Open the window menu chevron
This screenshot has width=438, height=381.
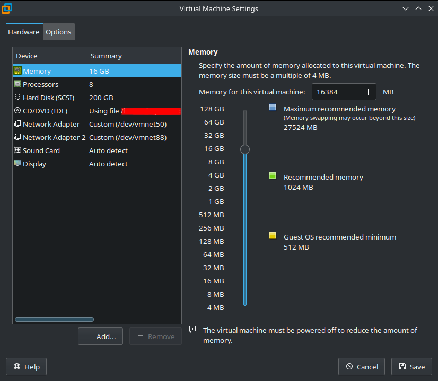pyautogui.click(x=406, y=8)
